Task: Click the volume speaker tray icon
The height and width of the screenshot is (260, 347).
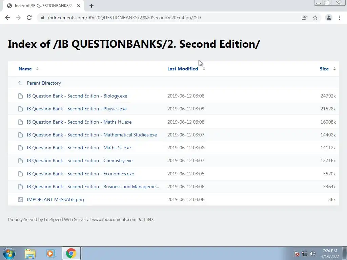Action: click(x=313, y=254)
